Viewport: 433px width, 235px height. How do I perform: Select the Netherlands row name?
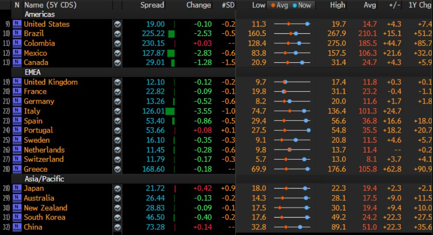click(44, 150)
